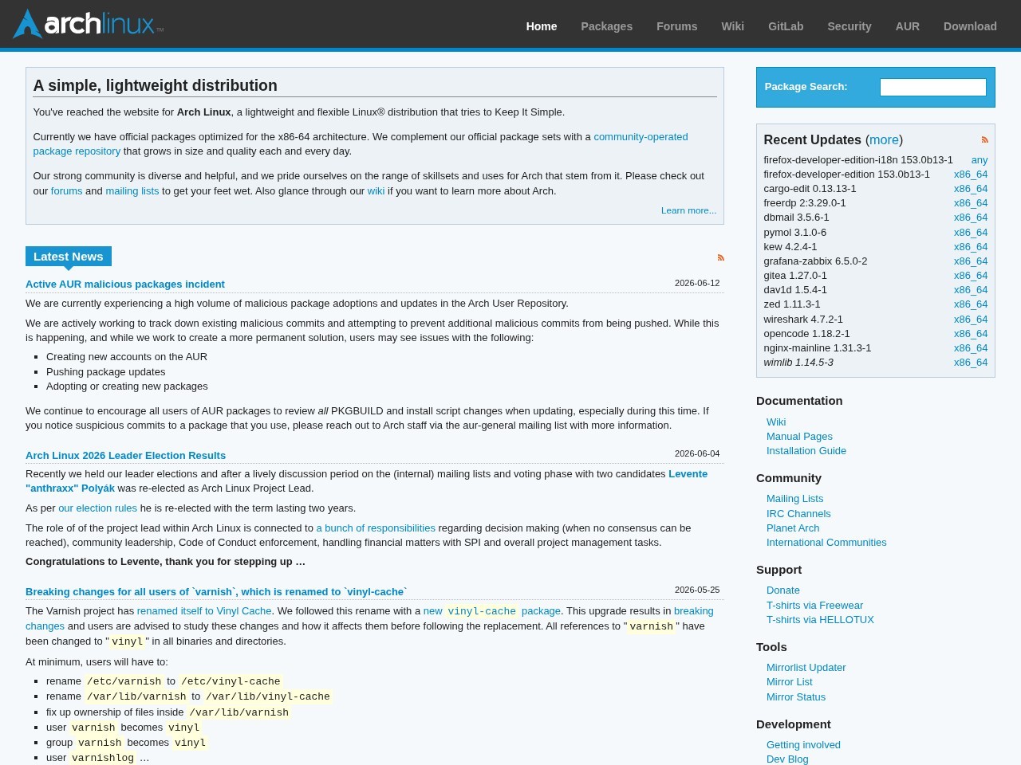
Task: Open x86_64 link for dav1d 1.5.4-1
Action: point(971,290)
